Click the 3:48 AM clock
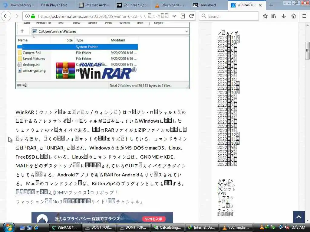Image resolution: width=310 pixels, height=232 pixels. pos(298,227)
